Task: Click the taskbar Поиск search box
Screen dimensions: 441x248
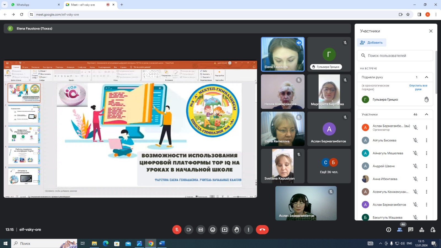Action: (44, 243)
